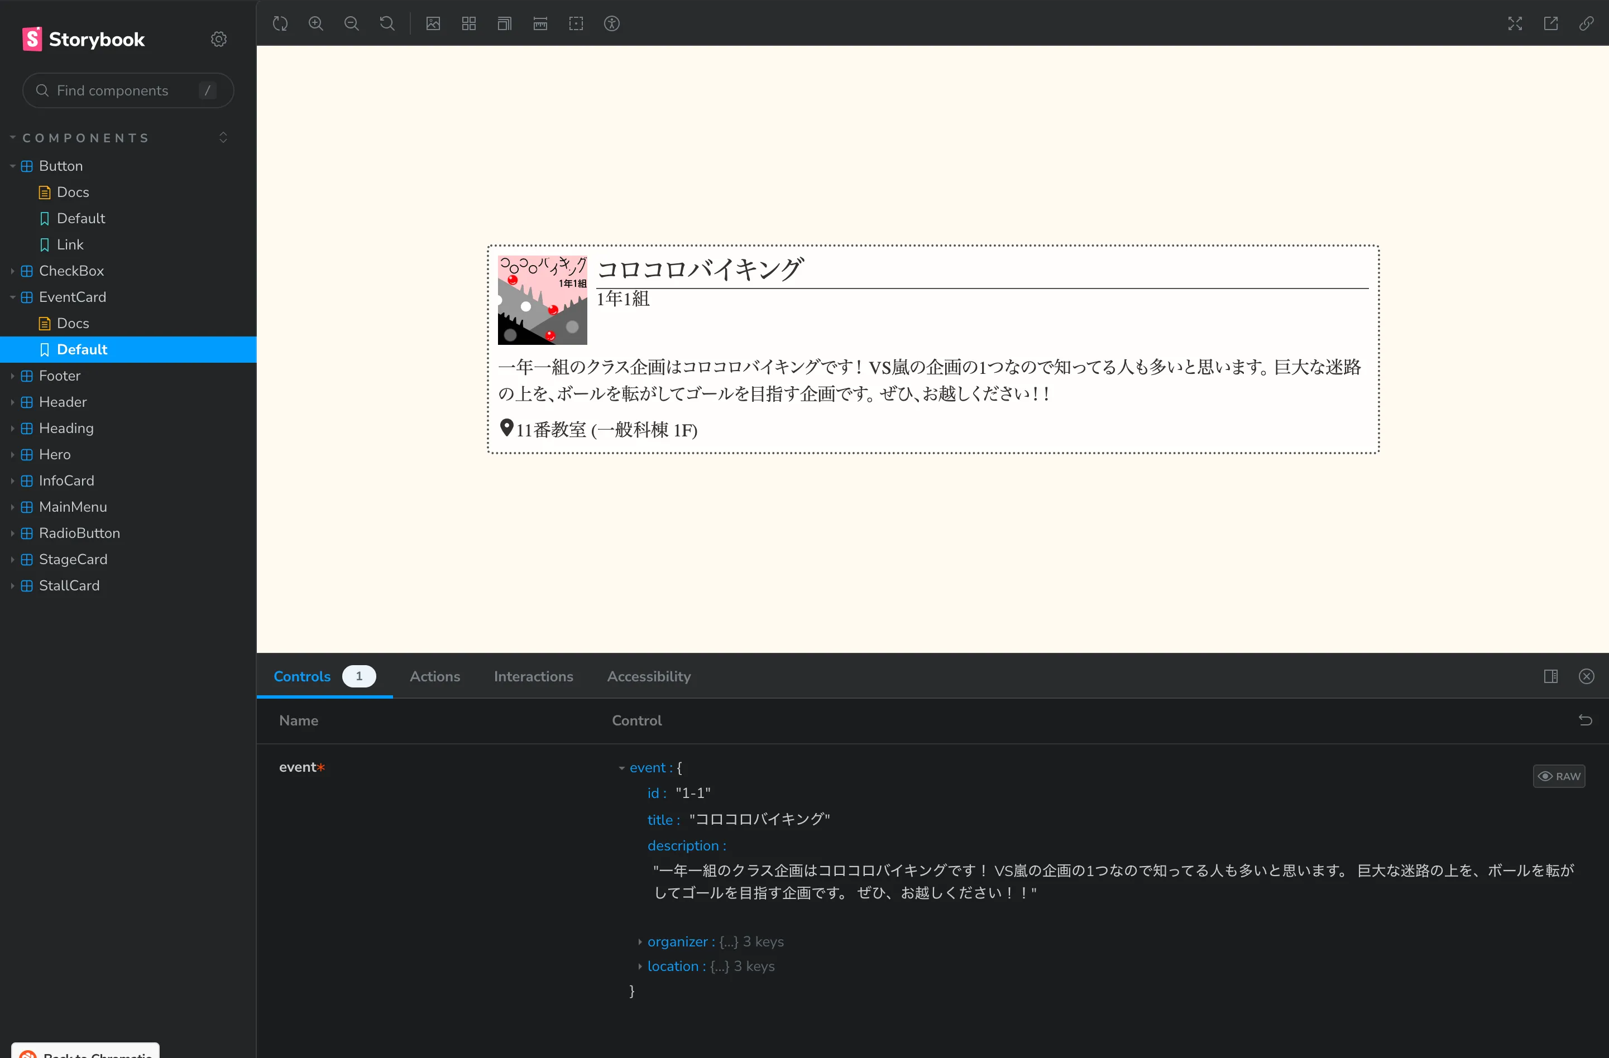Switch to the Actions tab
This screenshot has width=1609, height=1058.
(435, 676)
